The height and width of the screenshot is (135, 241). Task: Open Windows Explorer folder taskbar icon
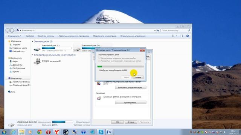click(21, 132)
